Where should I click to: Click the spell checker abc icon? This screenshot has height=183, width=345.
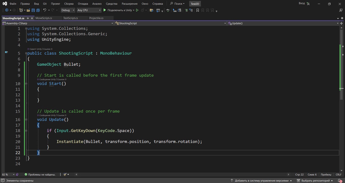tap(168, 10)
